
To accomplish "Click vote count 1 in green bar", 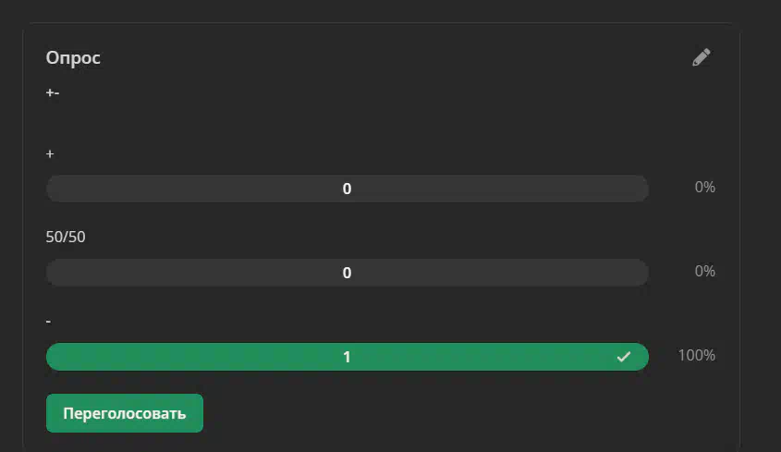I will (348, 357).
